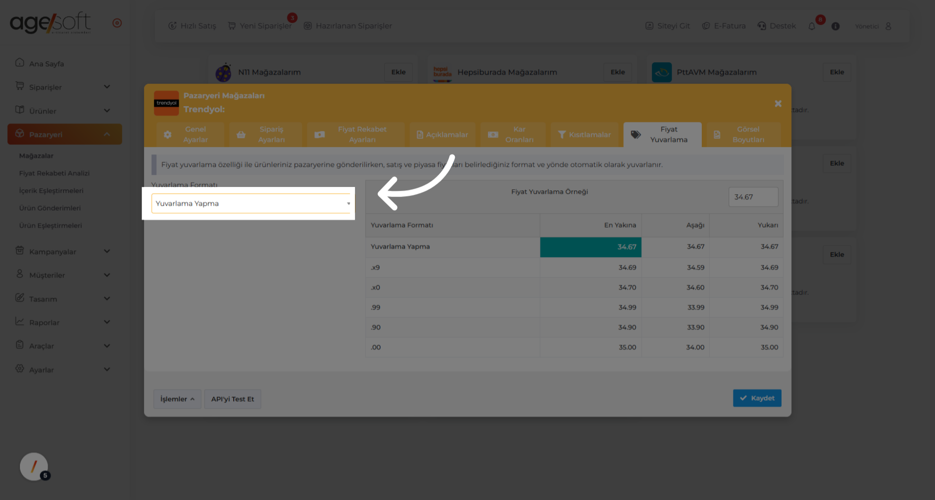Open the floating help widget with badge 5
The width and height of the screenshot is (935, 500).
[34, 467]
